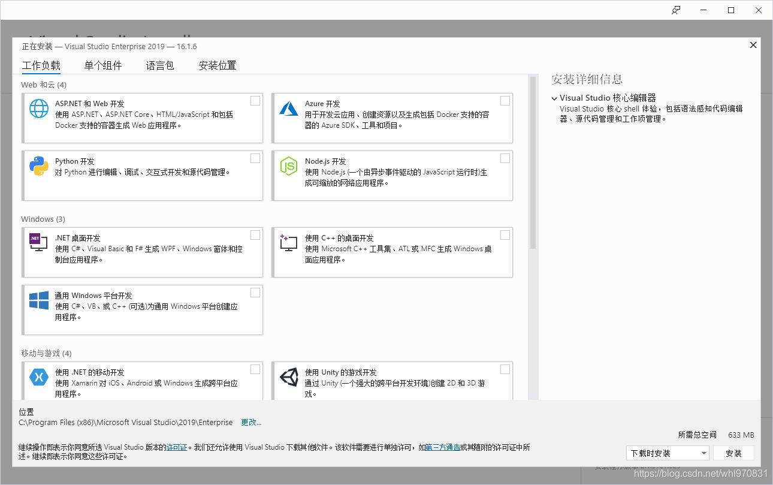Image resolution: width=773 pixels, height=485 pixels.
Task: Open the 下载时安装 install mode dropdown
Action: [668, 453]
